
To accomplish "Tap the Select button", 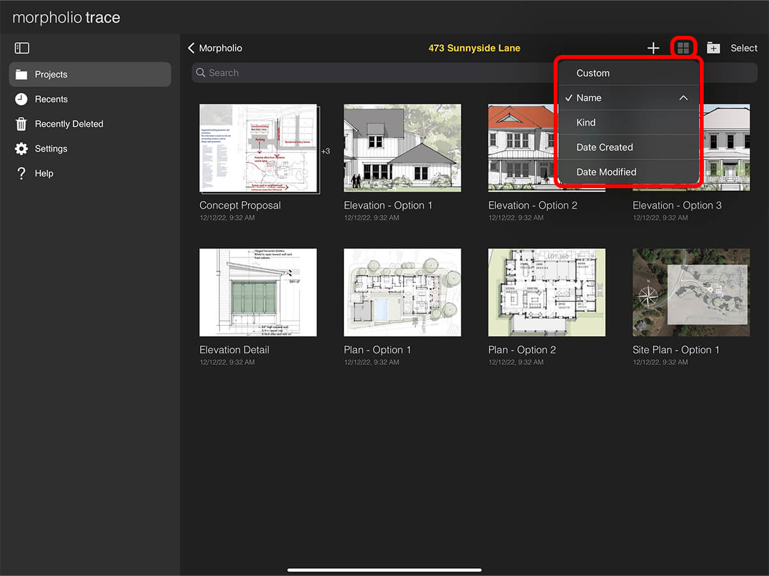I will coord(744,48).
